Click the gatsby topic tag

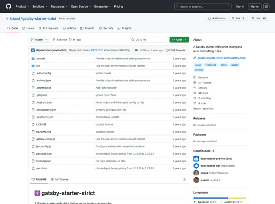tap(235, 65)
